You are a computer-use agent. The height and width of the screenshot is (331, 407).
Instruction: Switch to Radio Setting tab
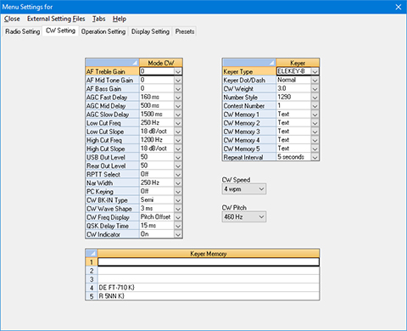23,31
